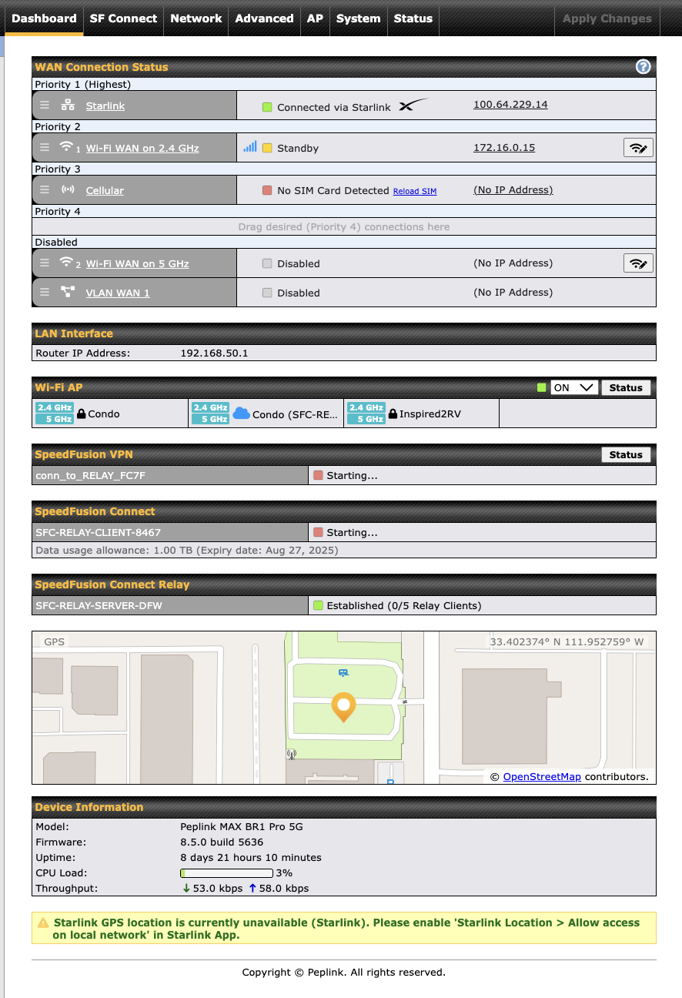Open the SF Connect tab
Screen dimensions: 682x998
tap(123, 18)
